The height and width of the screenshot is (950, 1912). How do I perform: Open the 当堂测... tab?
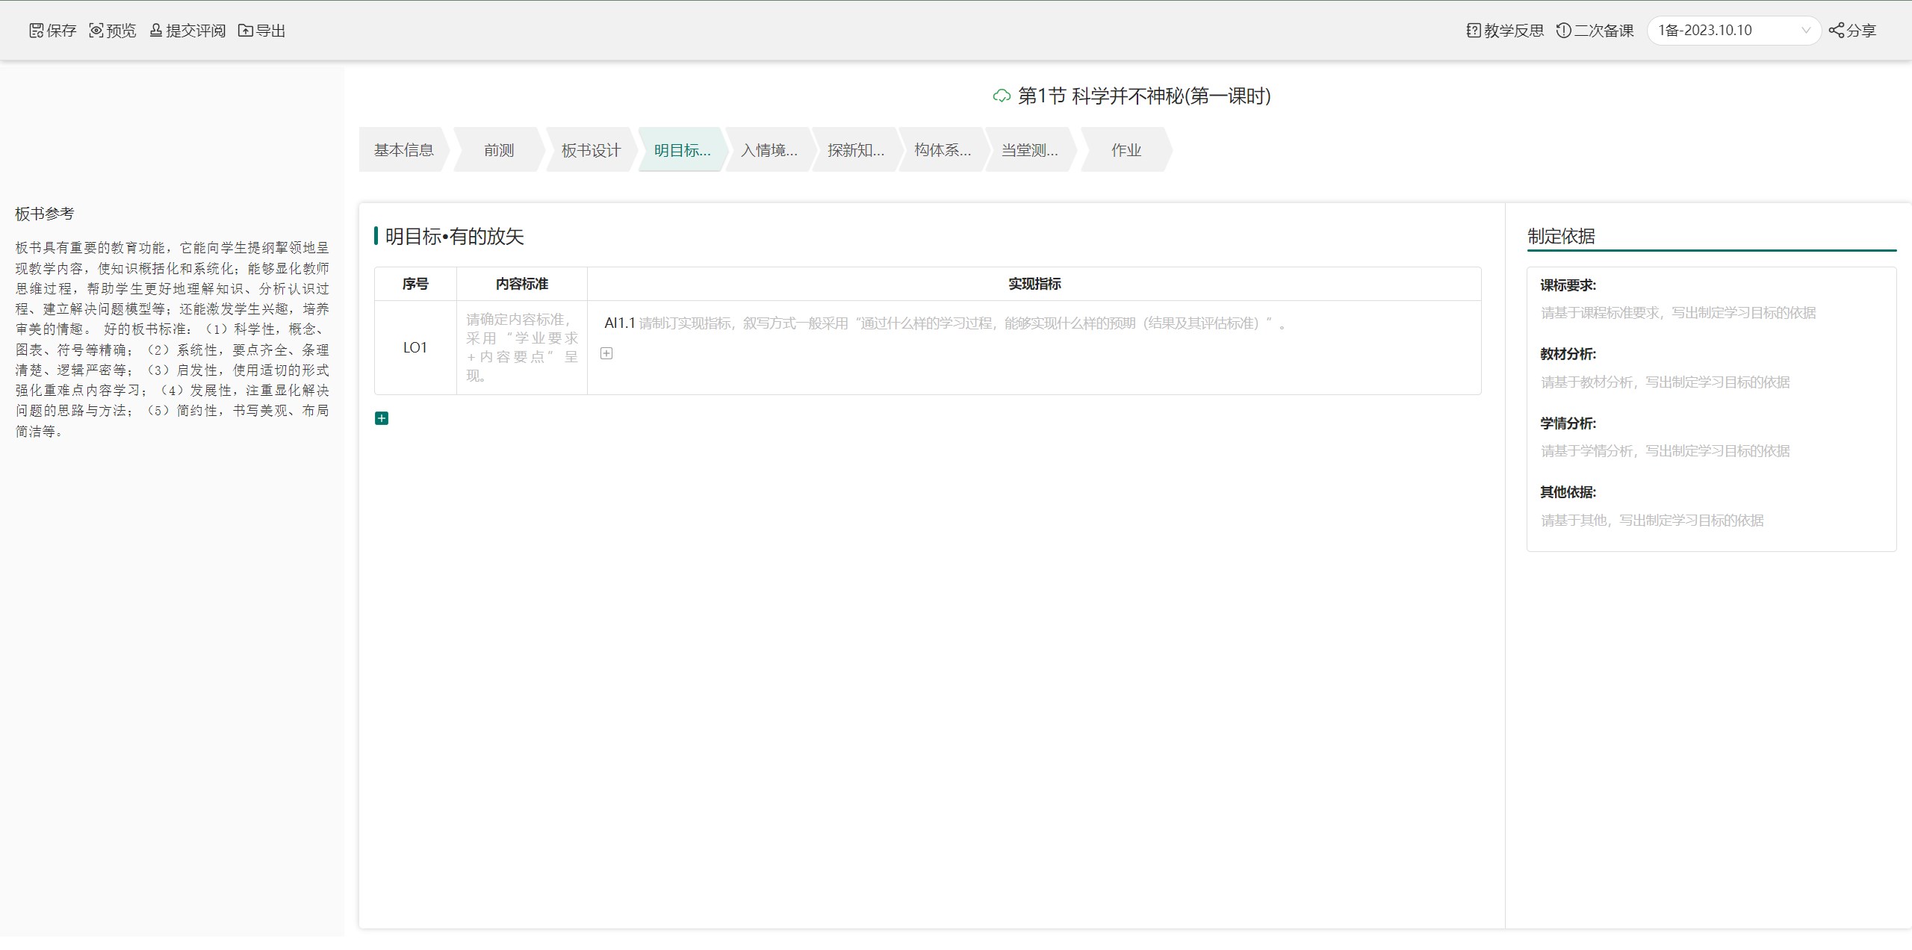pos(1030,150)
